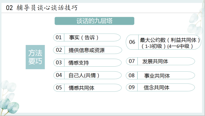Image resolution: width=205 pixels, height=116 pixels.
Task: Click item 09 信念共同体
Action: click(x=160, y=87)
